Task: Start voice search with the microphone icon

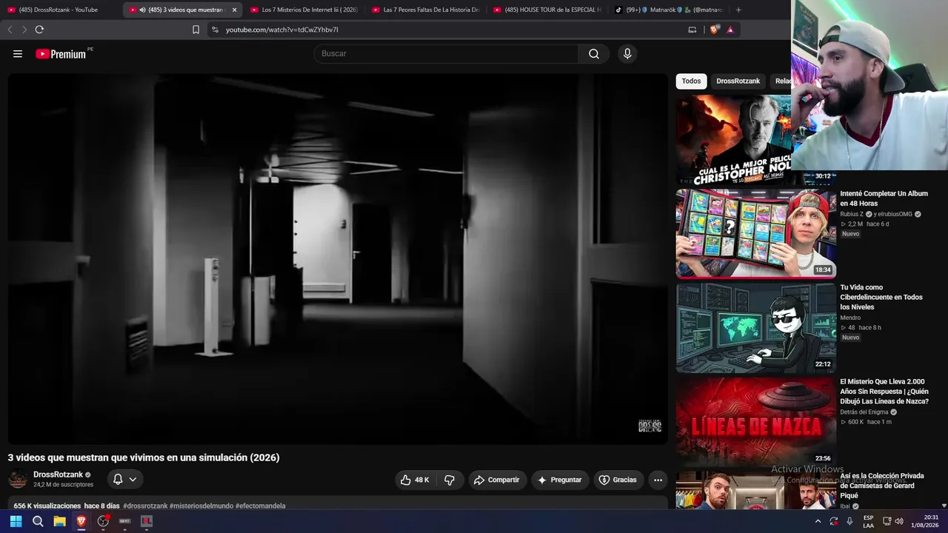Action: coord(627,54)
